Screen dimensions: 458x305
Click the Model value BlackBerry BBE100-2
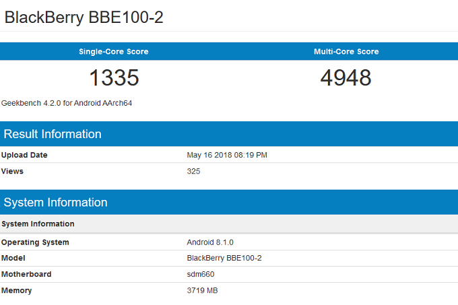coord(224,258)
